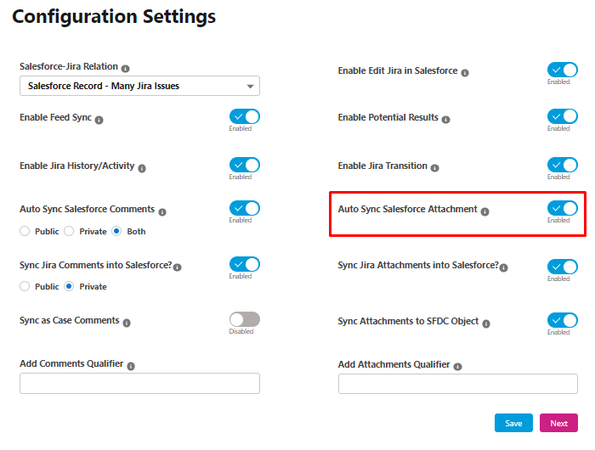Click info icon next to Auto Sync Salesforce Attachment
The height and width of the screenshot is (450, 595).
[485, 211]
